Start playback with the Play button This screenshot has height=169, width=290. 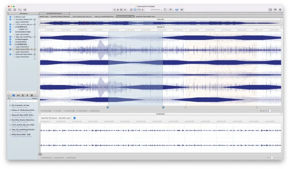(x=118, y=10)
